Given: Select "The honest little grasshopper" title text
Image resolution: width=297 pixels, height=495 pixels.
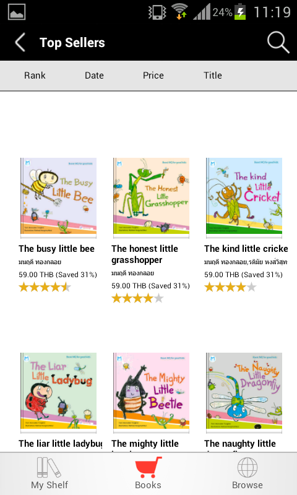Looking at the screenshot, I should (x=145, y=254).
